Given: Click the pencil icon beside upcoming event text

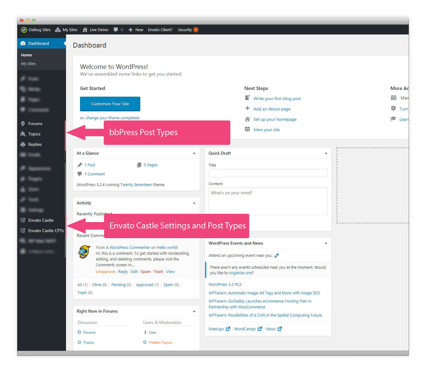Looking at the screenshot, I should (x=277, y=255).
